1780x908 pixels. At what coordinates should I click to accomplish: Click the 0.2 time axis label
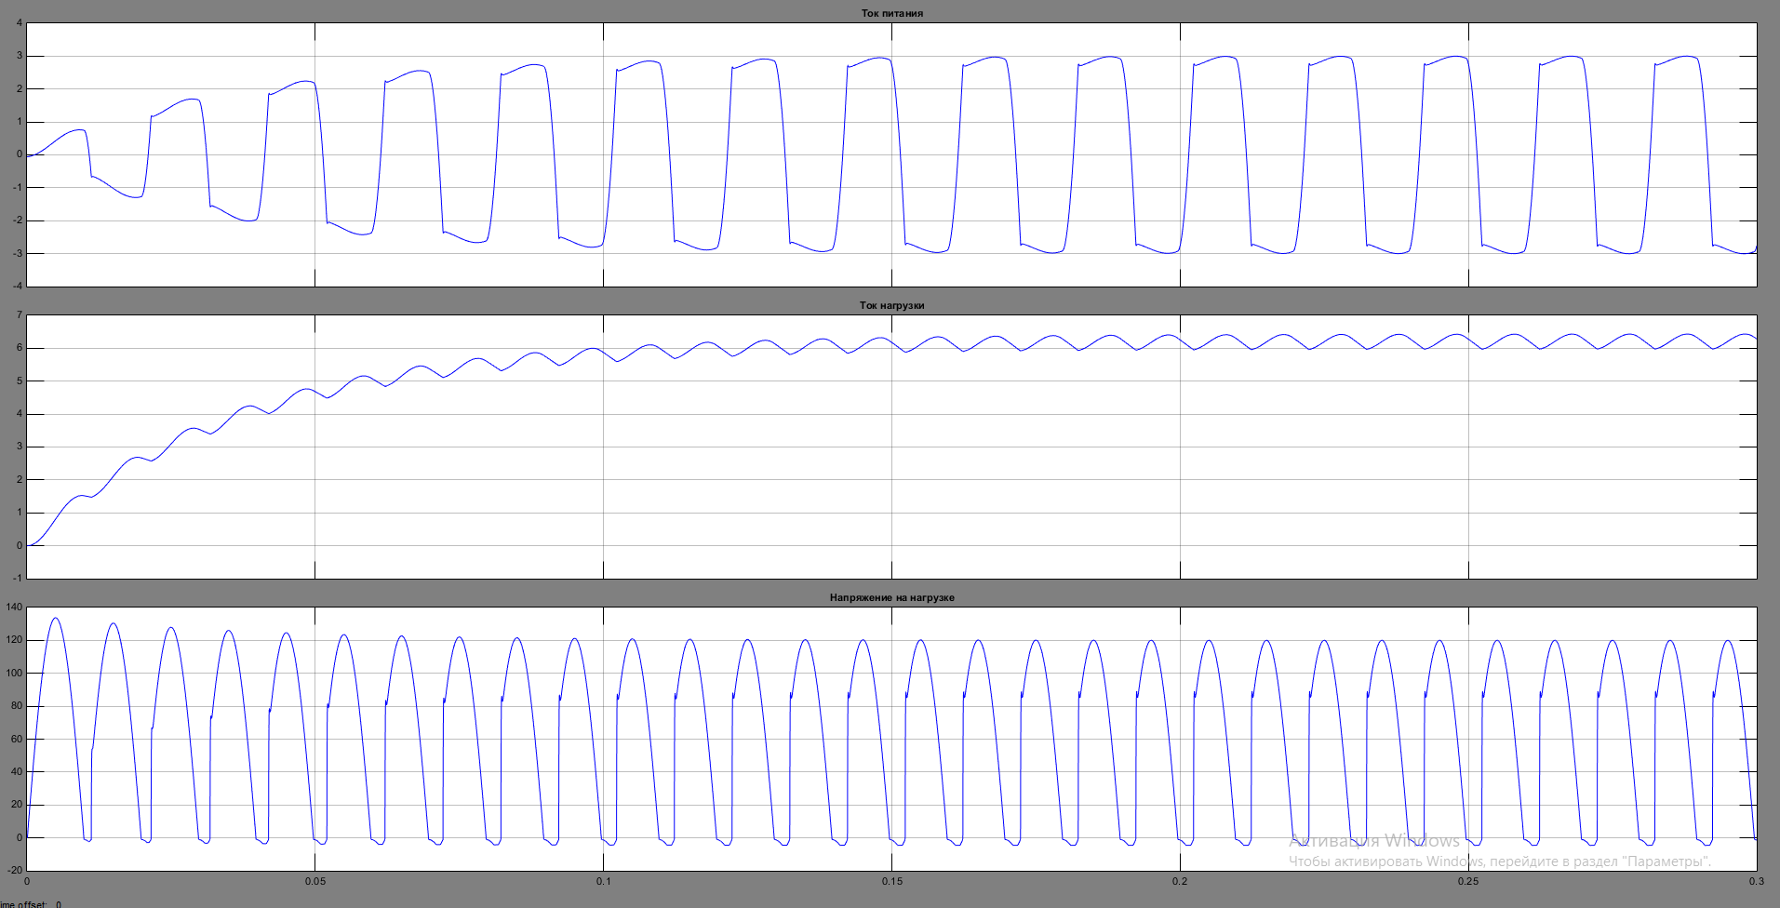(1180, 881)
